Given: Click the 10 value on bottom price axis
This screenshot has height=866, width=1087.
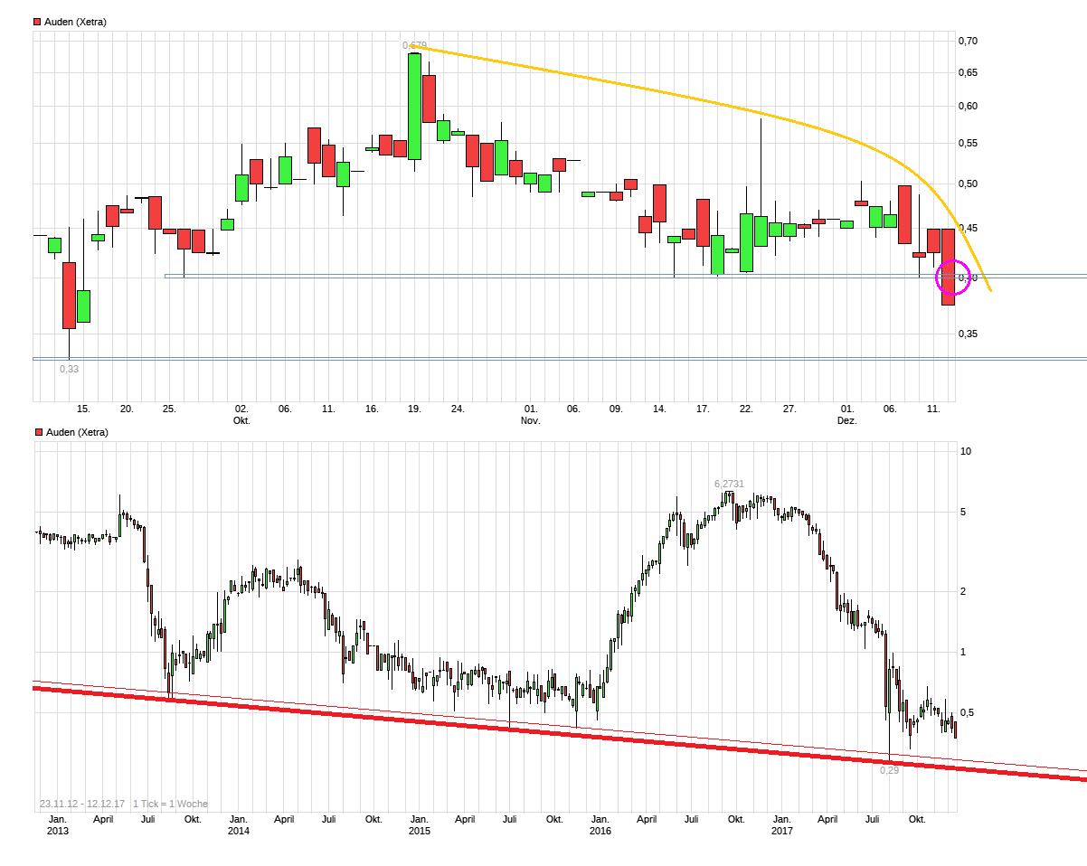Looking at the screenshot, I should point(965,451).
